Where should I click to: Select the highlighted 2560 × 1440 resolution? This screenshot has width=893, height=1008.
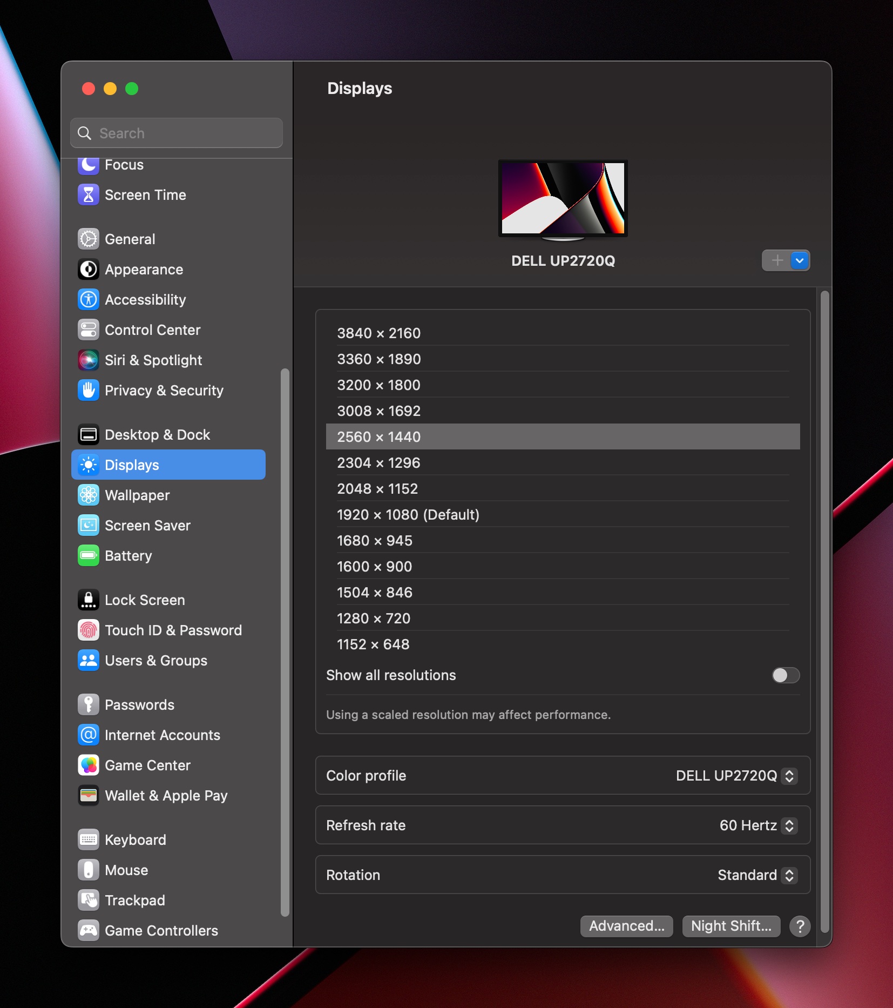[563, 437]
